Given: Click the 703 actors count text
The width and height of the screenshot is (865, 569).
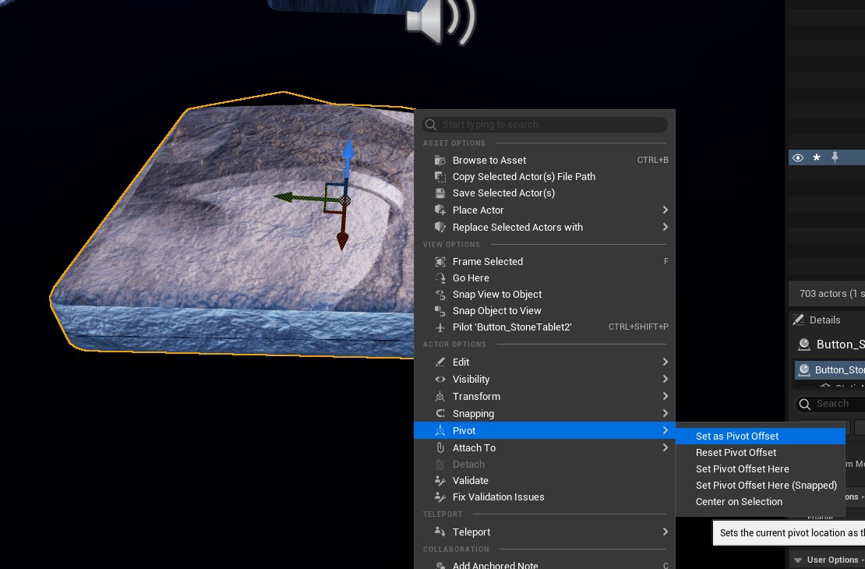Looking at the screenshot, I should point(832,294).
